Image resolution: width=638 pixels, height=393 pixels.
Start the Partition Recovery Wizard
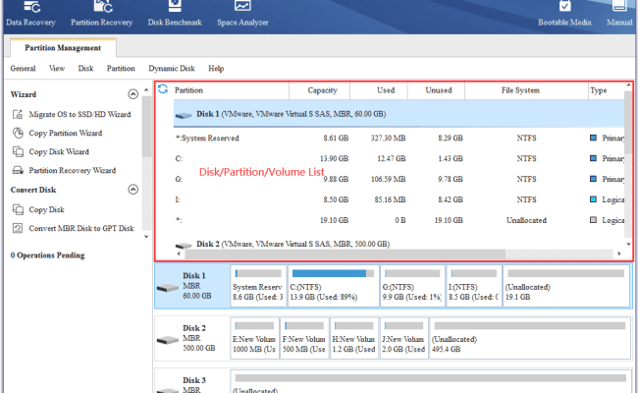pos(73,171)
